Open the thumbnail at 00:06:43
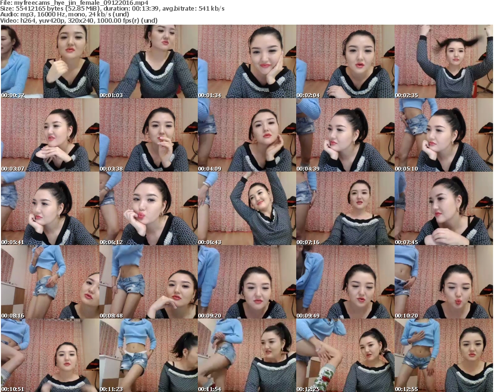Viewport: 494px width, 392px height. coord(247,208)
